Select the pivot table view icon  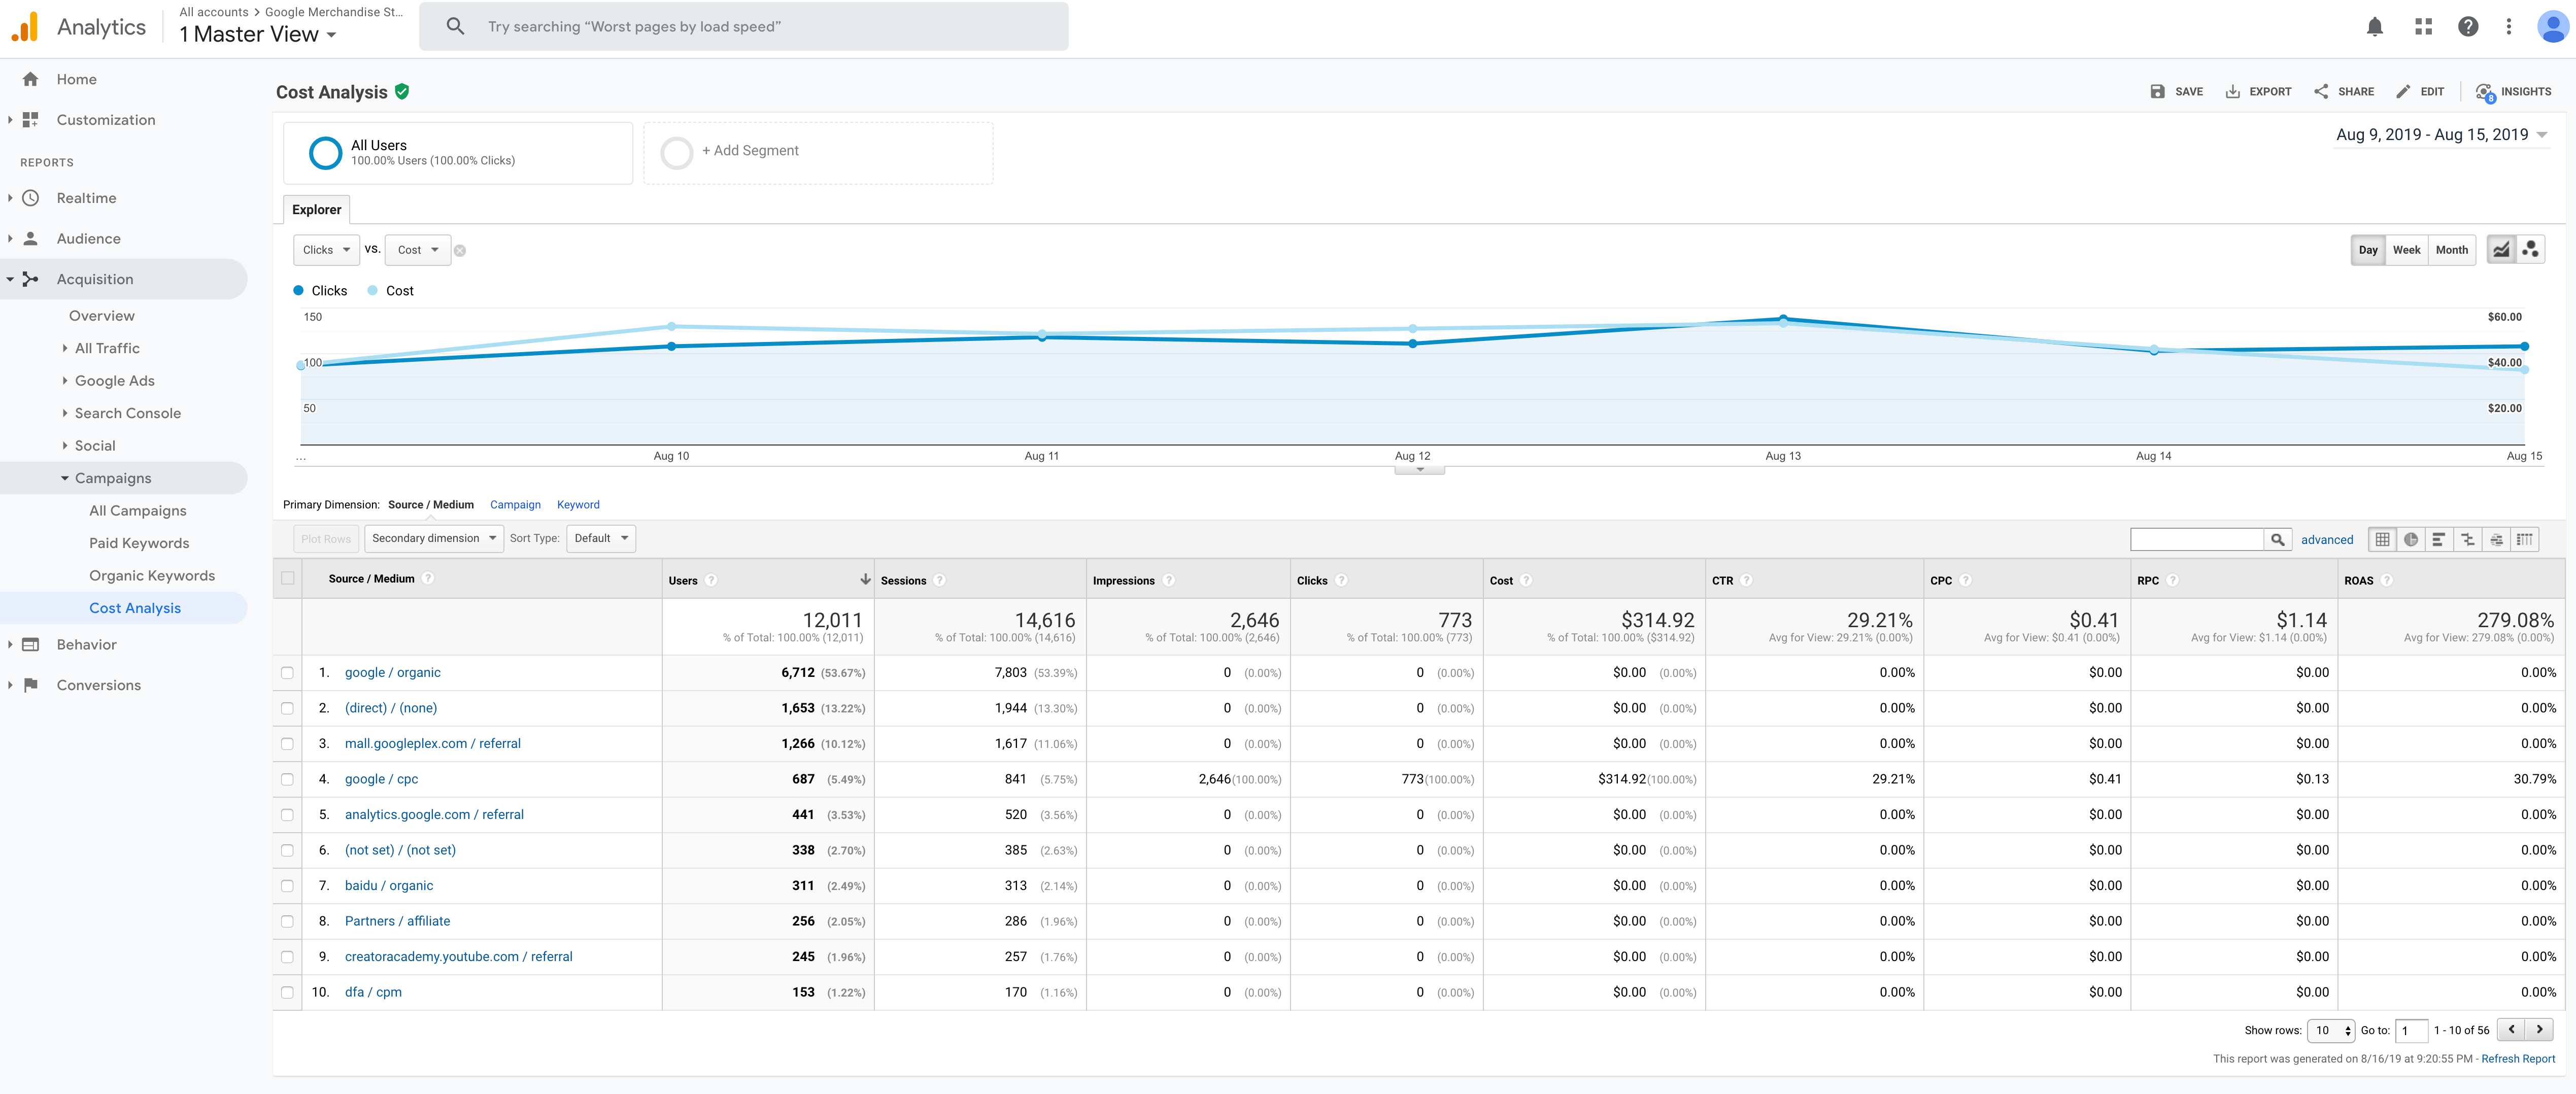pyautogui.click(x=2525, y=540)
